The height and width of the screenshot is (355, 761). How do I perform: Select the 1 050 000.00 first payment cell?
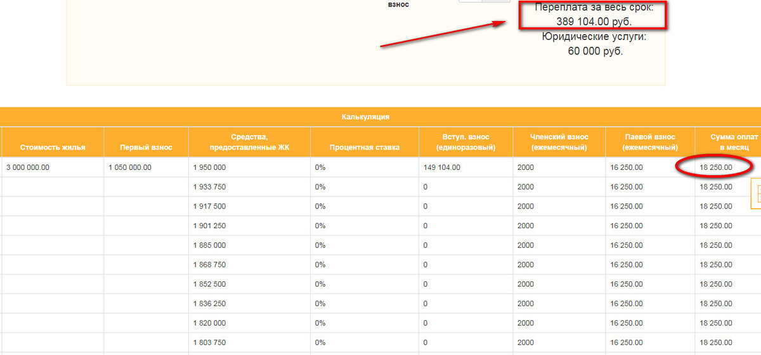pyautogui.click(x=146, y=167)
